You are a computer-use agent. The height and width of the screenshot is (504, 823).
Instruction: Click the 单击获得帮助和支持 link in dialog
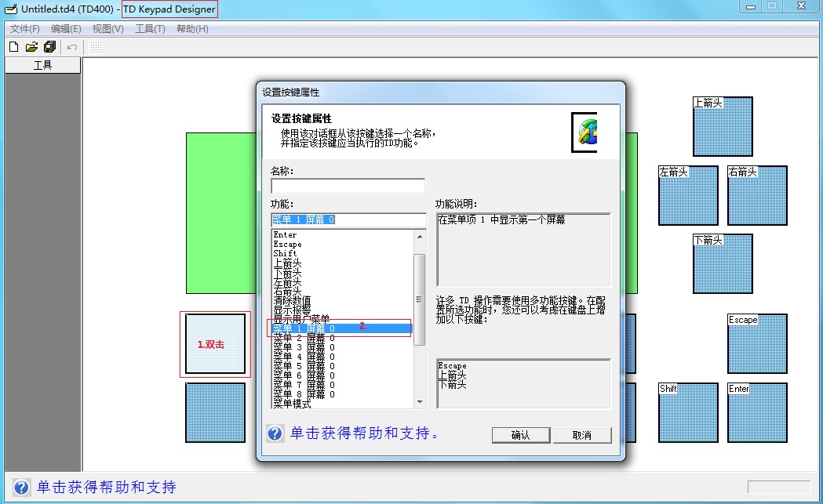tap(365, 433)
